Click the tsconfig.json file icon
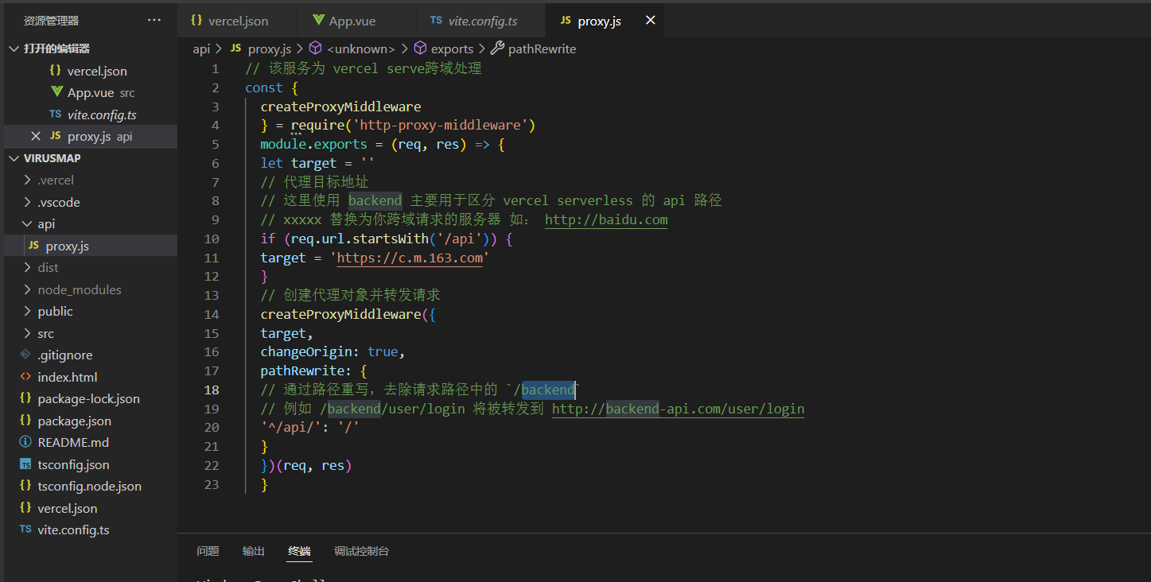 coord(25,464)
